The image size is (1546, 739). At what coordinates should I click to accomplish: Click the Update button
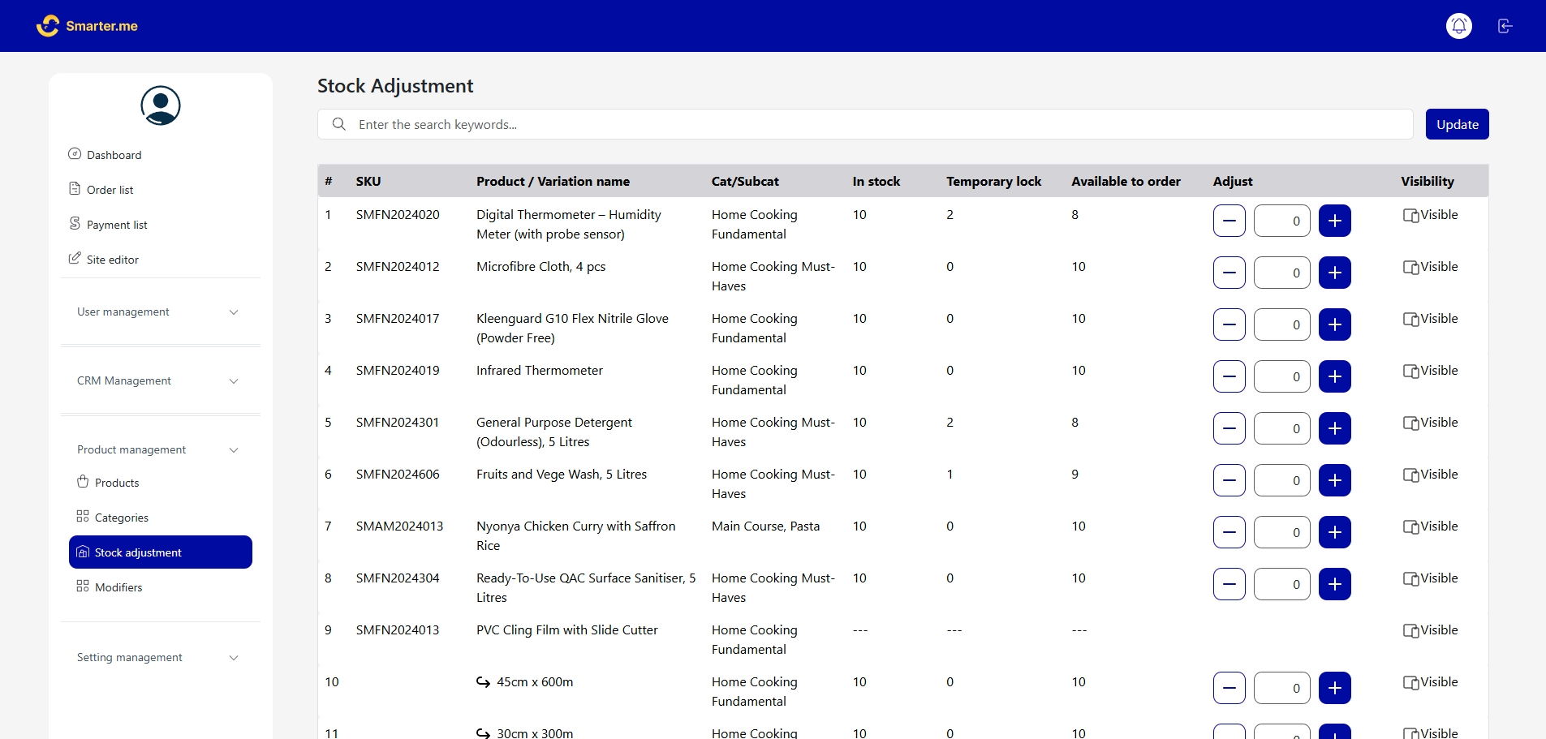coord(1457,124)
